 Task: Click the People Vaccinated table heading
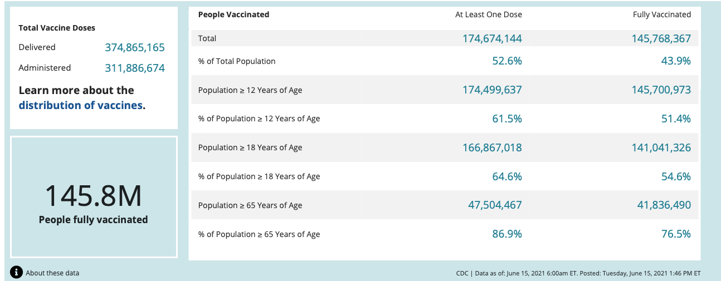tap(233, 14)
